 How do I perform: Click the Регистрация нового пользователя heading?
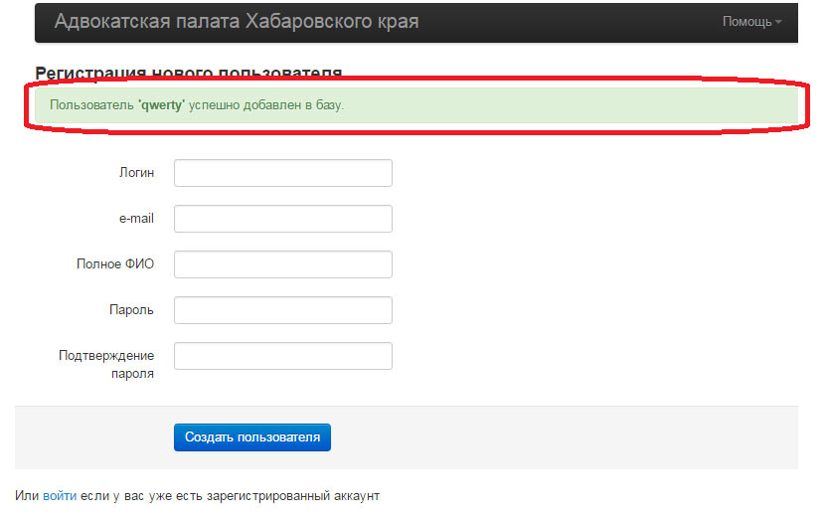click(x=189, y=73)
